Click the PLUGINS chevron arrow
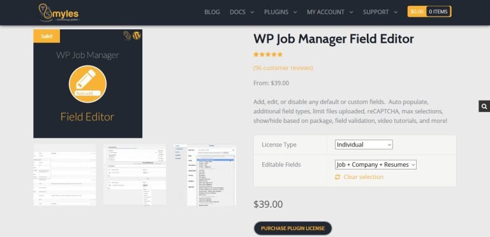490x237 pixels. [295, 13]
